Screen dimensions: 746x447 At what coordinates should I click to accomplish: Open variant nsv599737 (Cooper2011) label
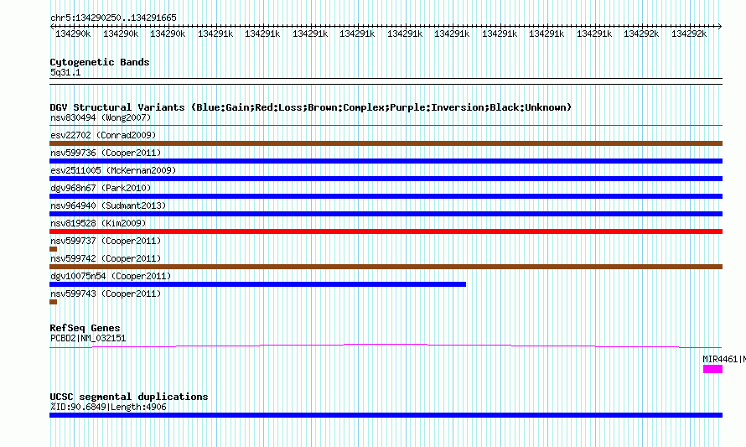[106, 241]
